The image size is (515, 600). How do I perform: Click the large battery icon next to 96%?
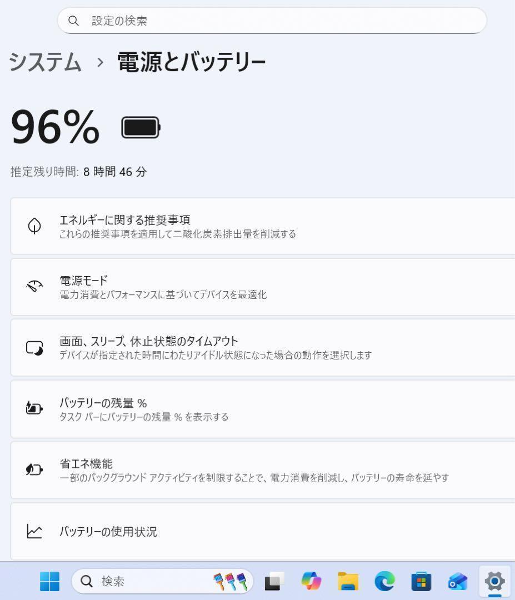(141, 128)
